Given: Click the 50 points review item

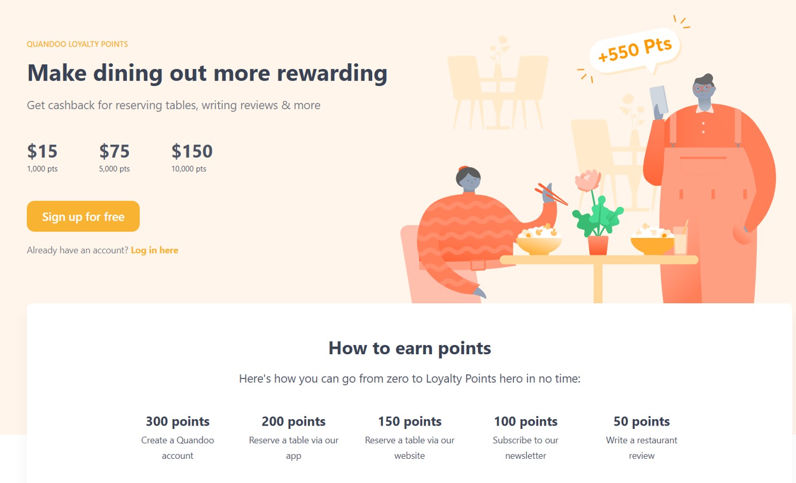Looking at the screenshot, I should (x=641, y=437).
